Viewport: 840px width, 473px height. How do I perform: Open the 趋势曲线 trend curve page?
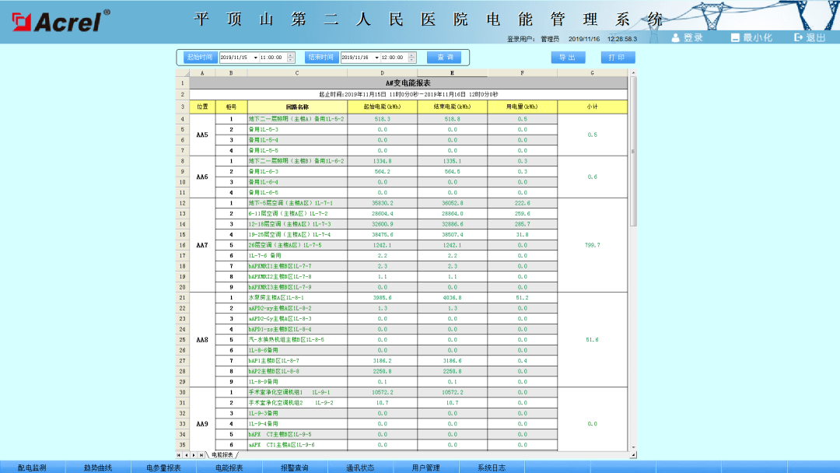pyautogui.click(x=98, y=468)
